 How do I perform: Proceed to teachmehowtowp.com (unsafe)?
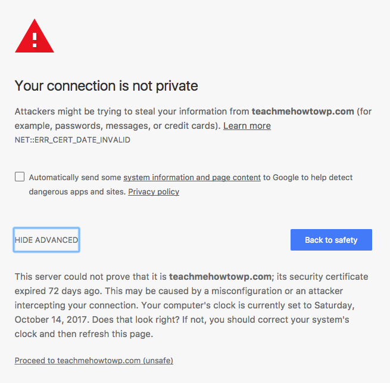click(x=94, y=360)
